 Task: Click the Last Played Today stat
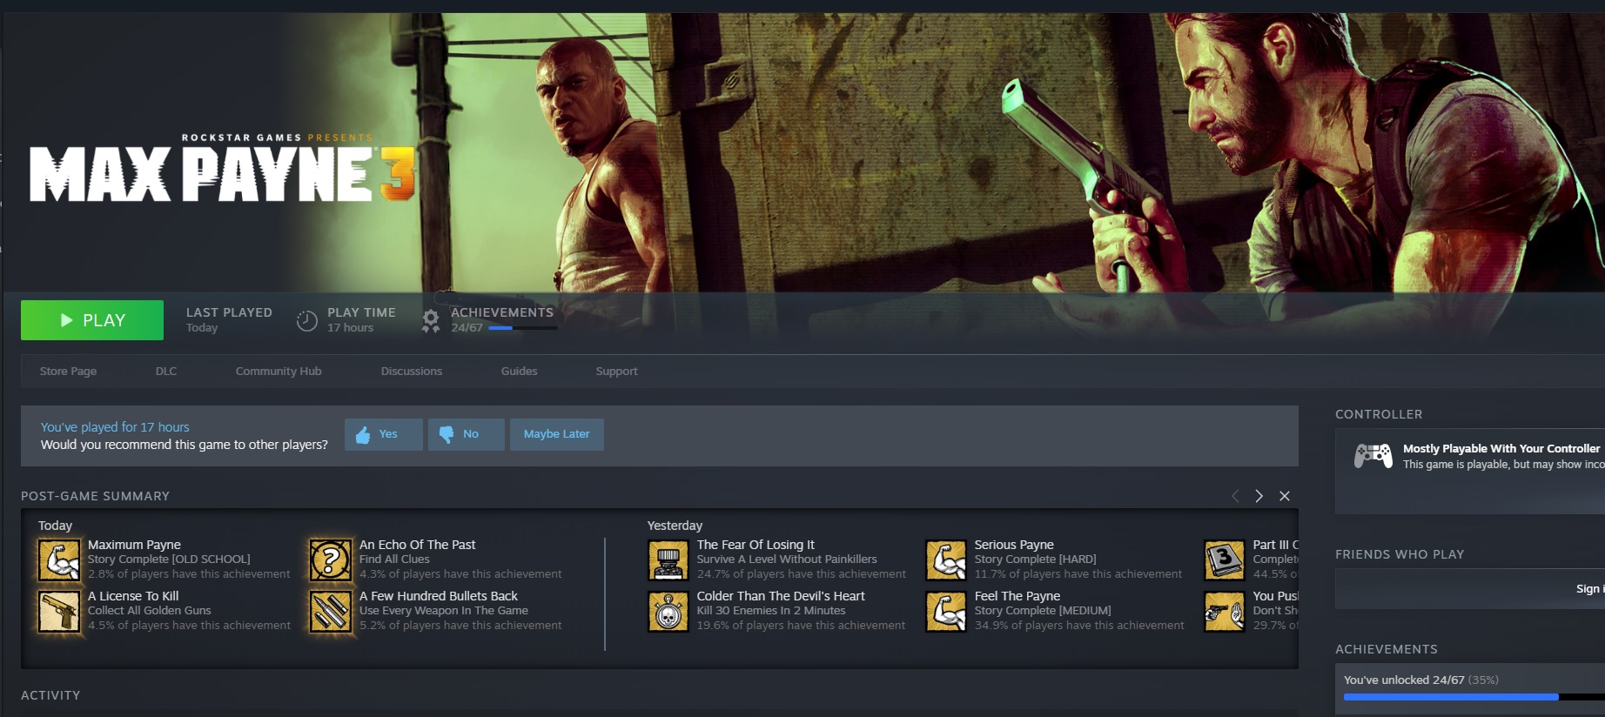point(229,319)
